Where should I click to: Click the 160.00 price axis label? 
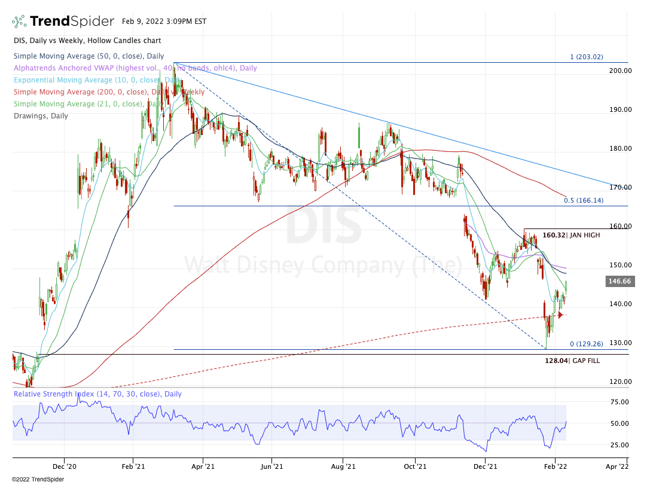click(620, 226)
